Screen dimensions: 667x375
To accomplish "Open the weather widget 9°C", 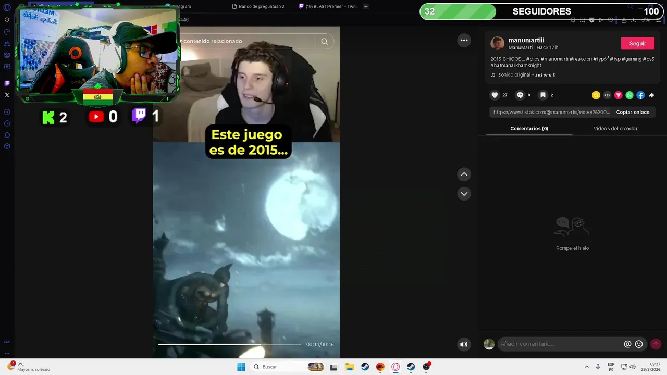I will (x=29, y=367).
